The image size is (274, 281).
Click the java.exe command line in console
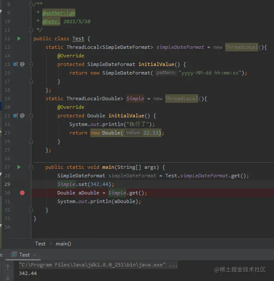point(98,265)
